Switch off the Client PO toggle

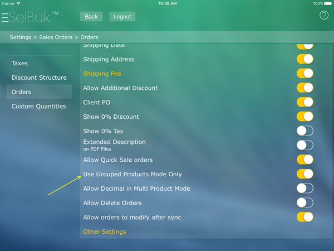(x=304, y=102)
